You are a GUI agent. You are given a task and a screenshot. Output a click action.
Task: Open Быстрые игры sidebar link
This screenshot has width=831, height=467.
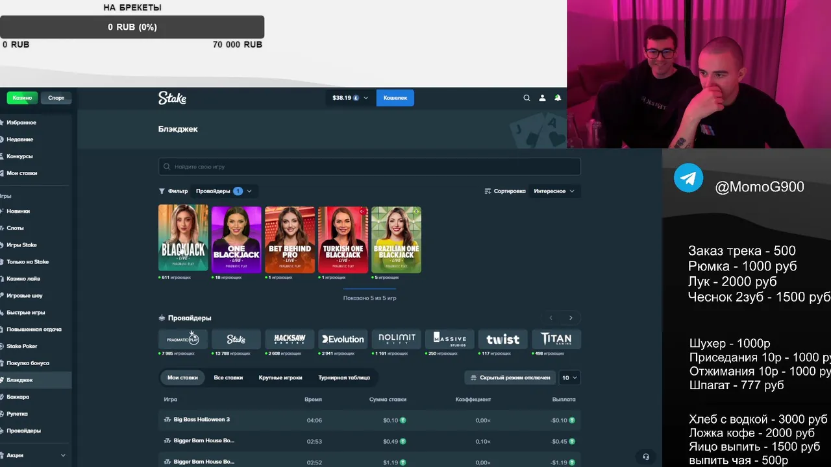(36, 313)
